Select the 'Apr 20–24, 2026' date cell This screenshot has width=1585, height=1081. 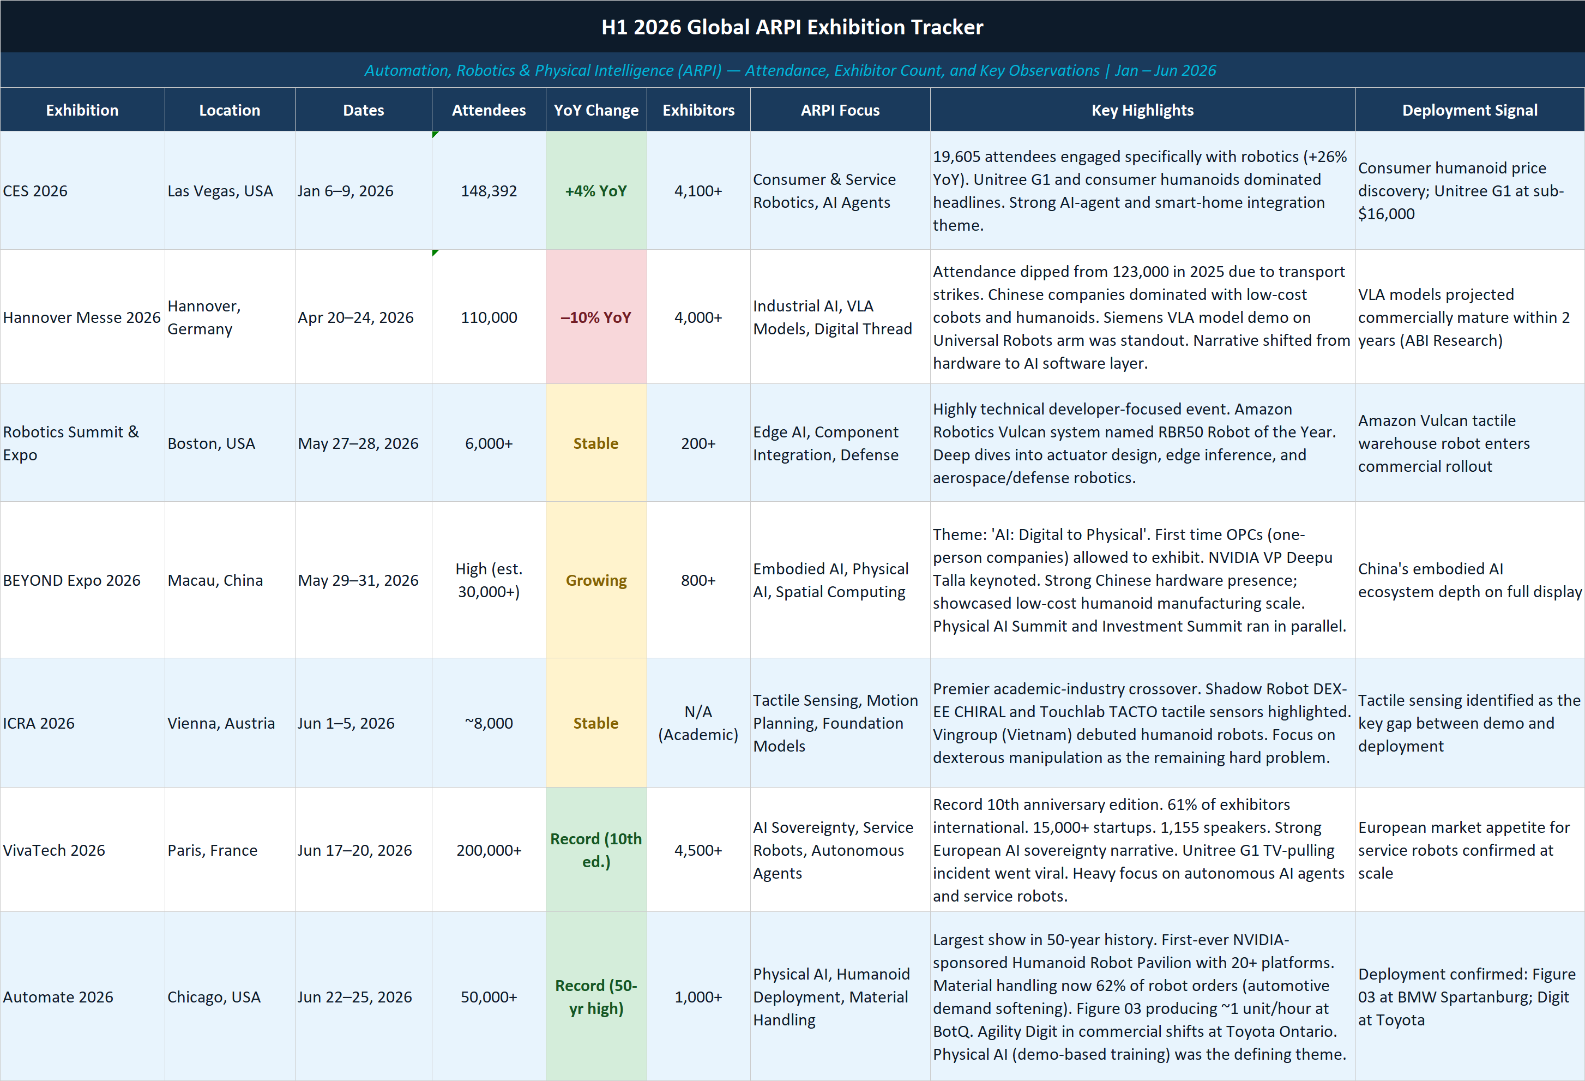pyautogui.click(x=364, y=316)
